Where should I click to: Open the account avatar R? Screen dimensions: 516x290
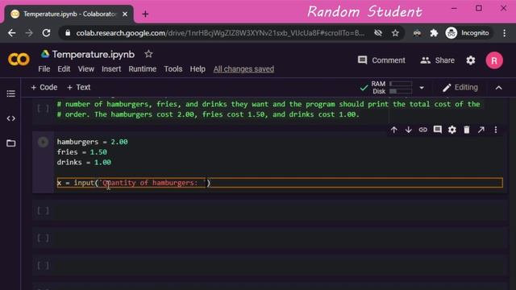[x=494, y=60]
